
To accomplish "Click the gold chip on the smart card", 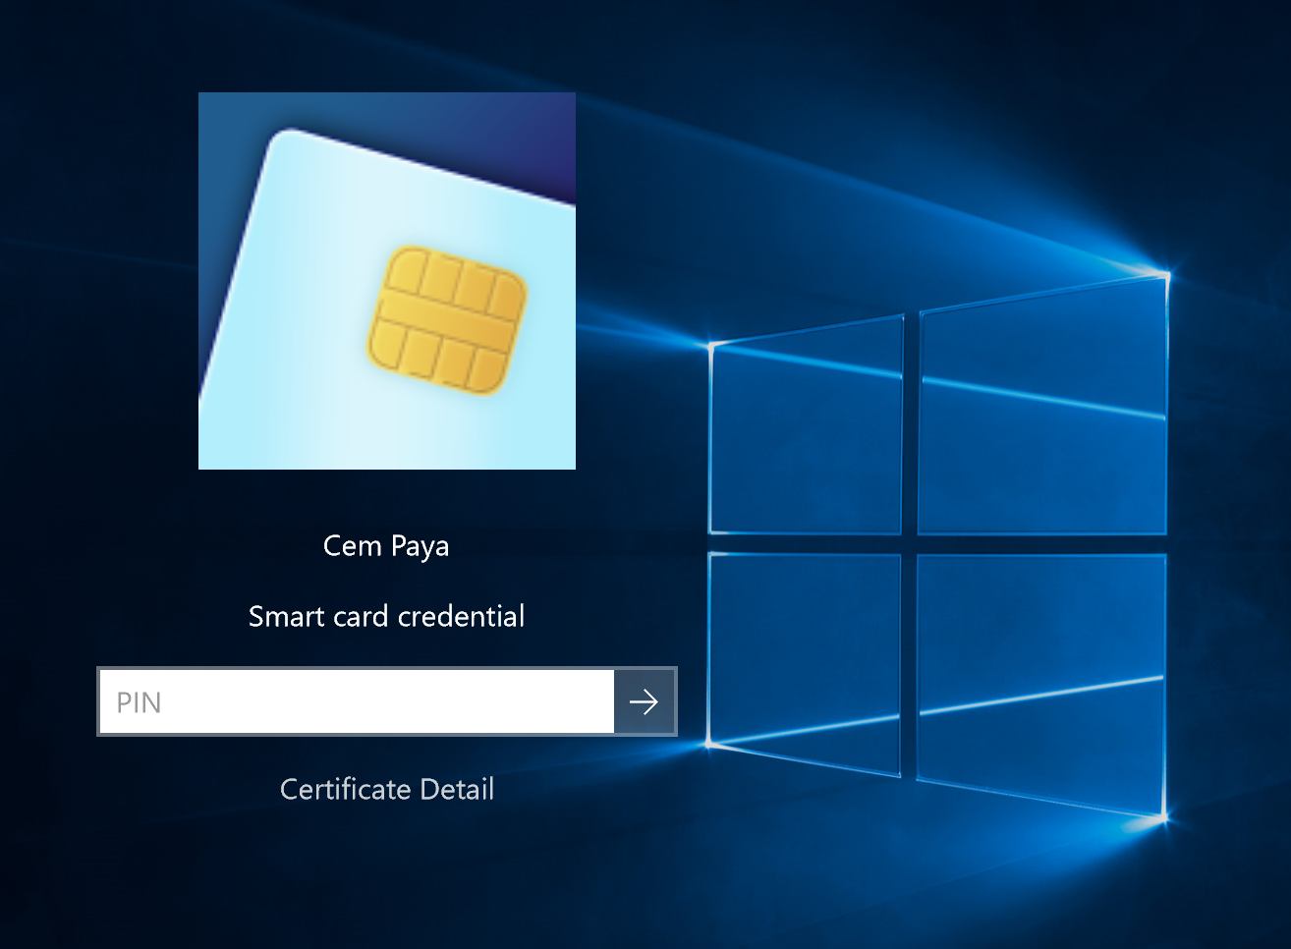I will pyautogui.click(x=447, y=320).
